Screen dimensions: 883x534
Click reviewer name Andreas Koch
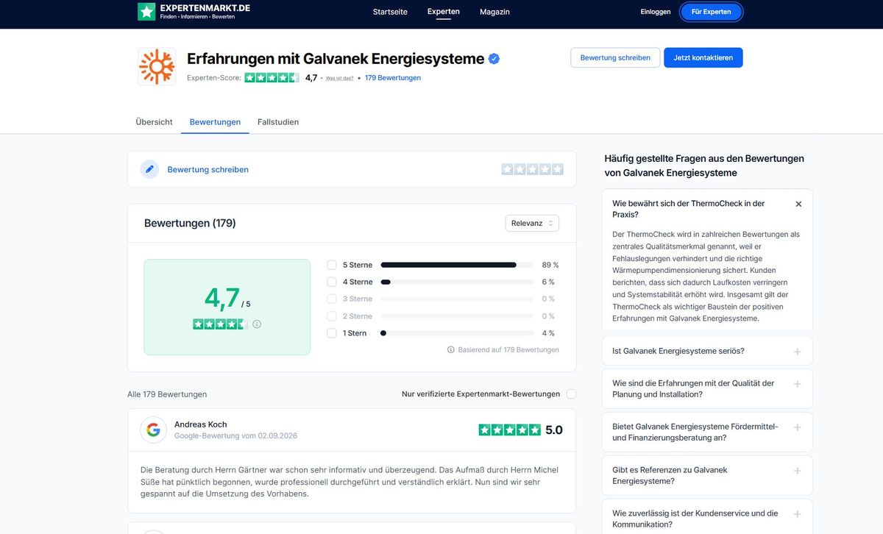(201, 424)
